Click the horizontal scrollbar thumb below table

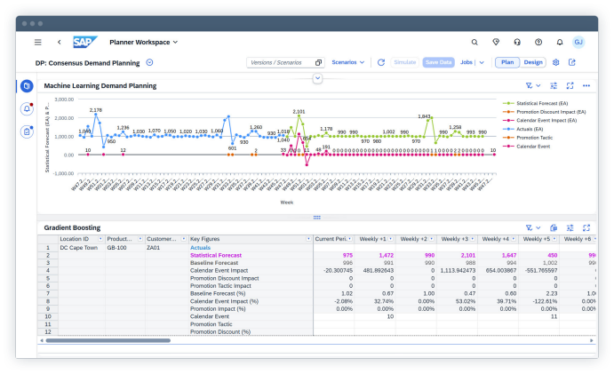point(108,340)
